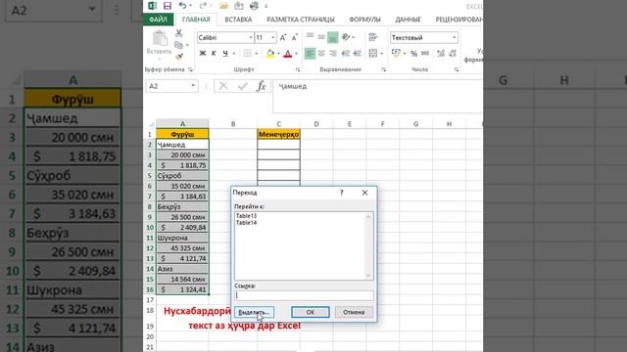Toggle underline Ч formatting

[225, 53]
